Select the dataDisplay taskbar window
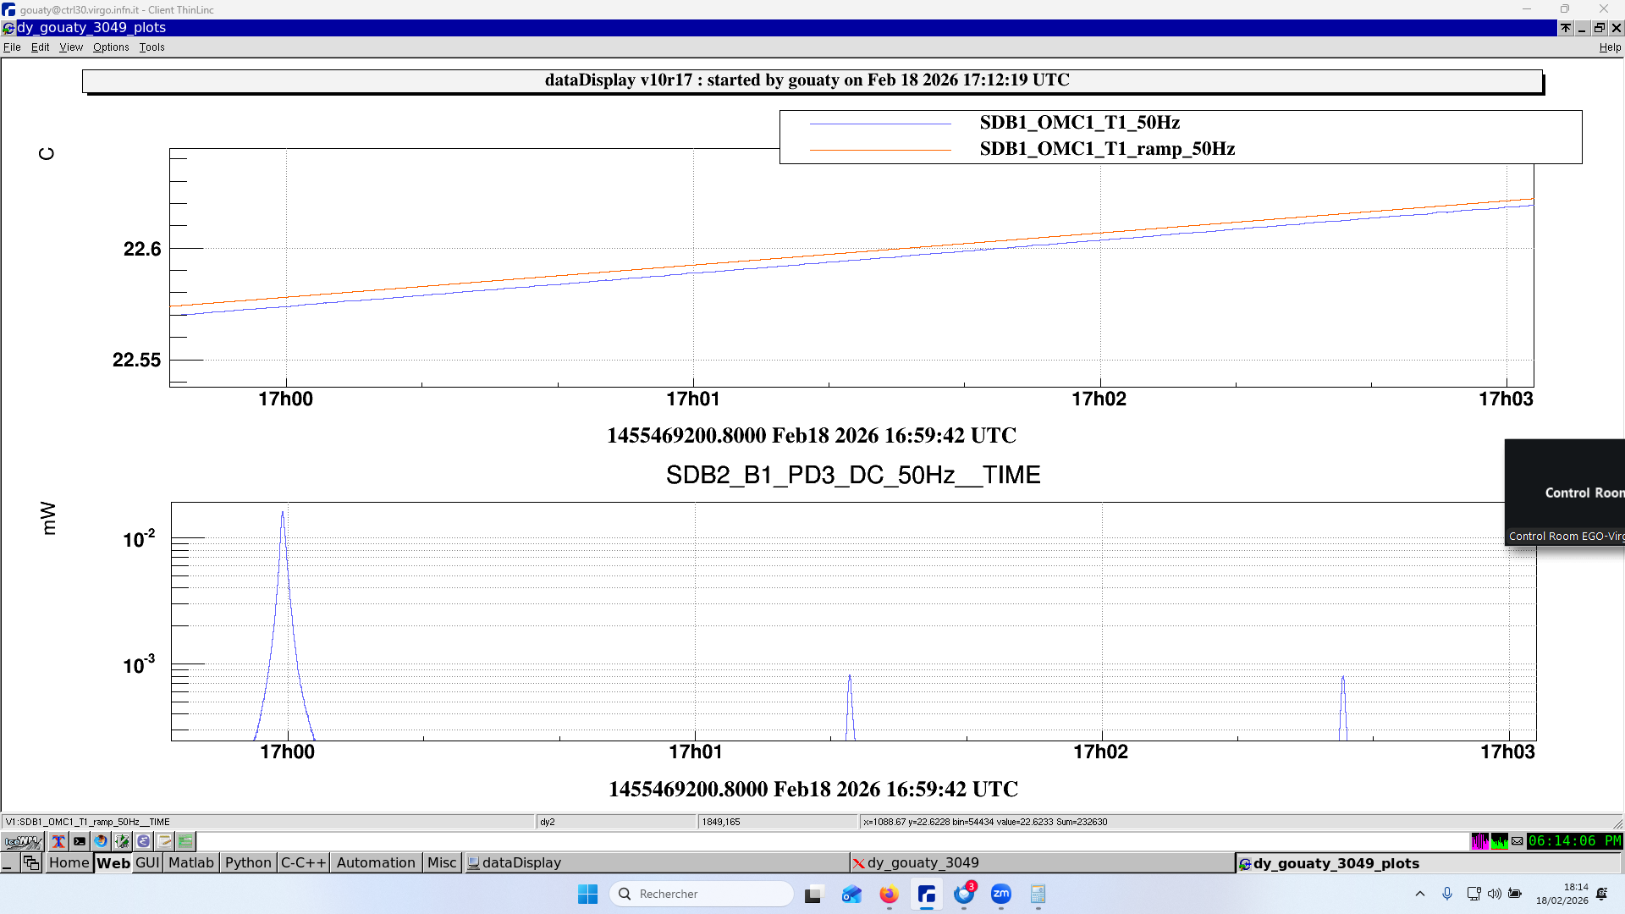The width and height of the screenshot is (1625, 914). (x=521, y=862)
